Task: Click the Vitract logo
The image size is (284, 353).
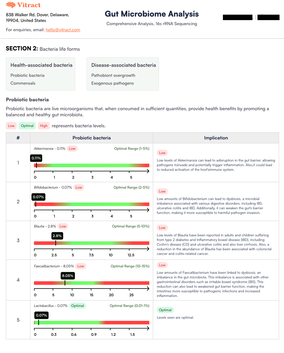Action: tap(23, 5)
